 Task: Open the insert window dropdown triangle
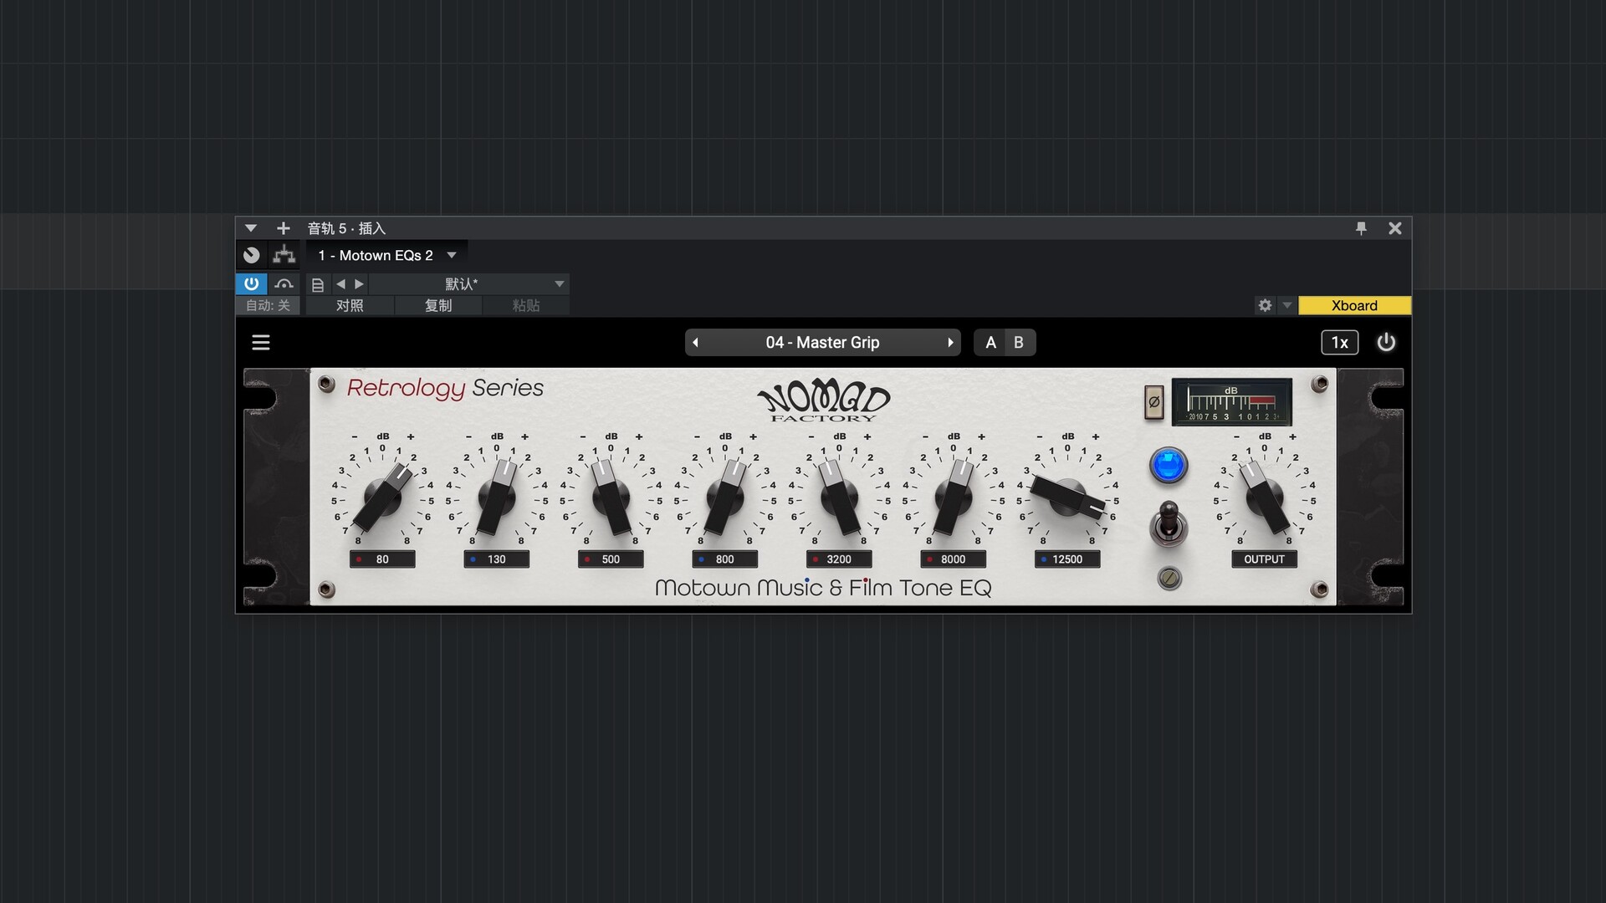251,228
